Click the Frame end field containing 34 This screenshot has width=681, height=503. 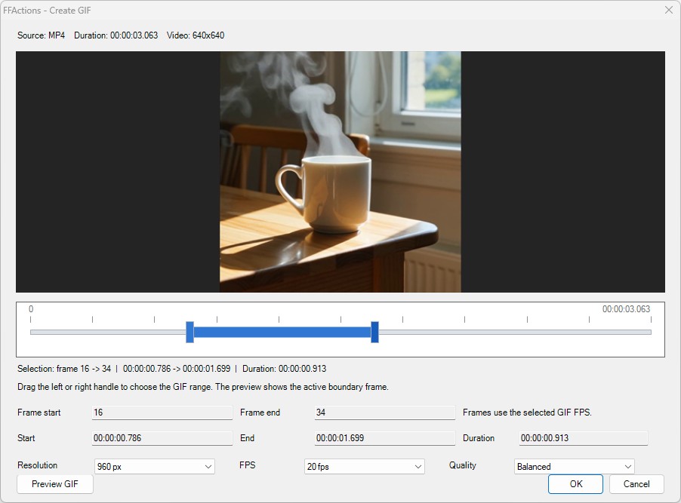[385, 413]
